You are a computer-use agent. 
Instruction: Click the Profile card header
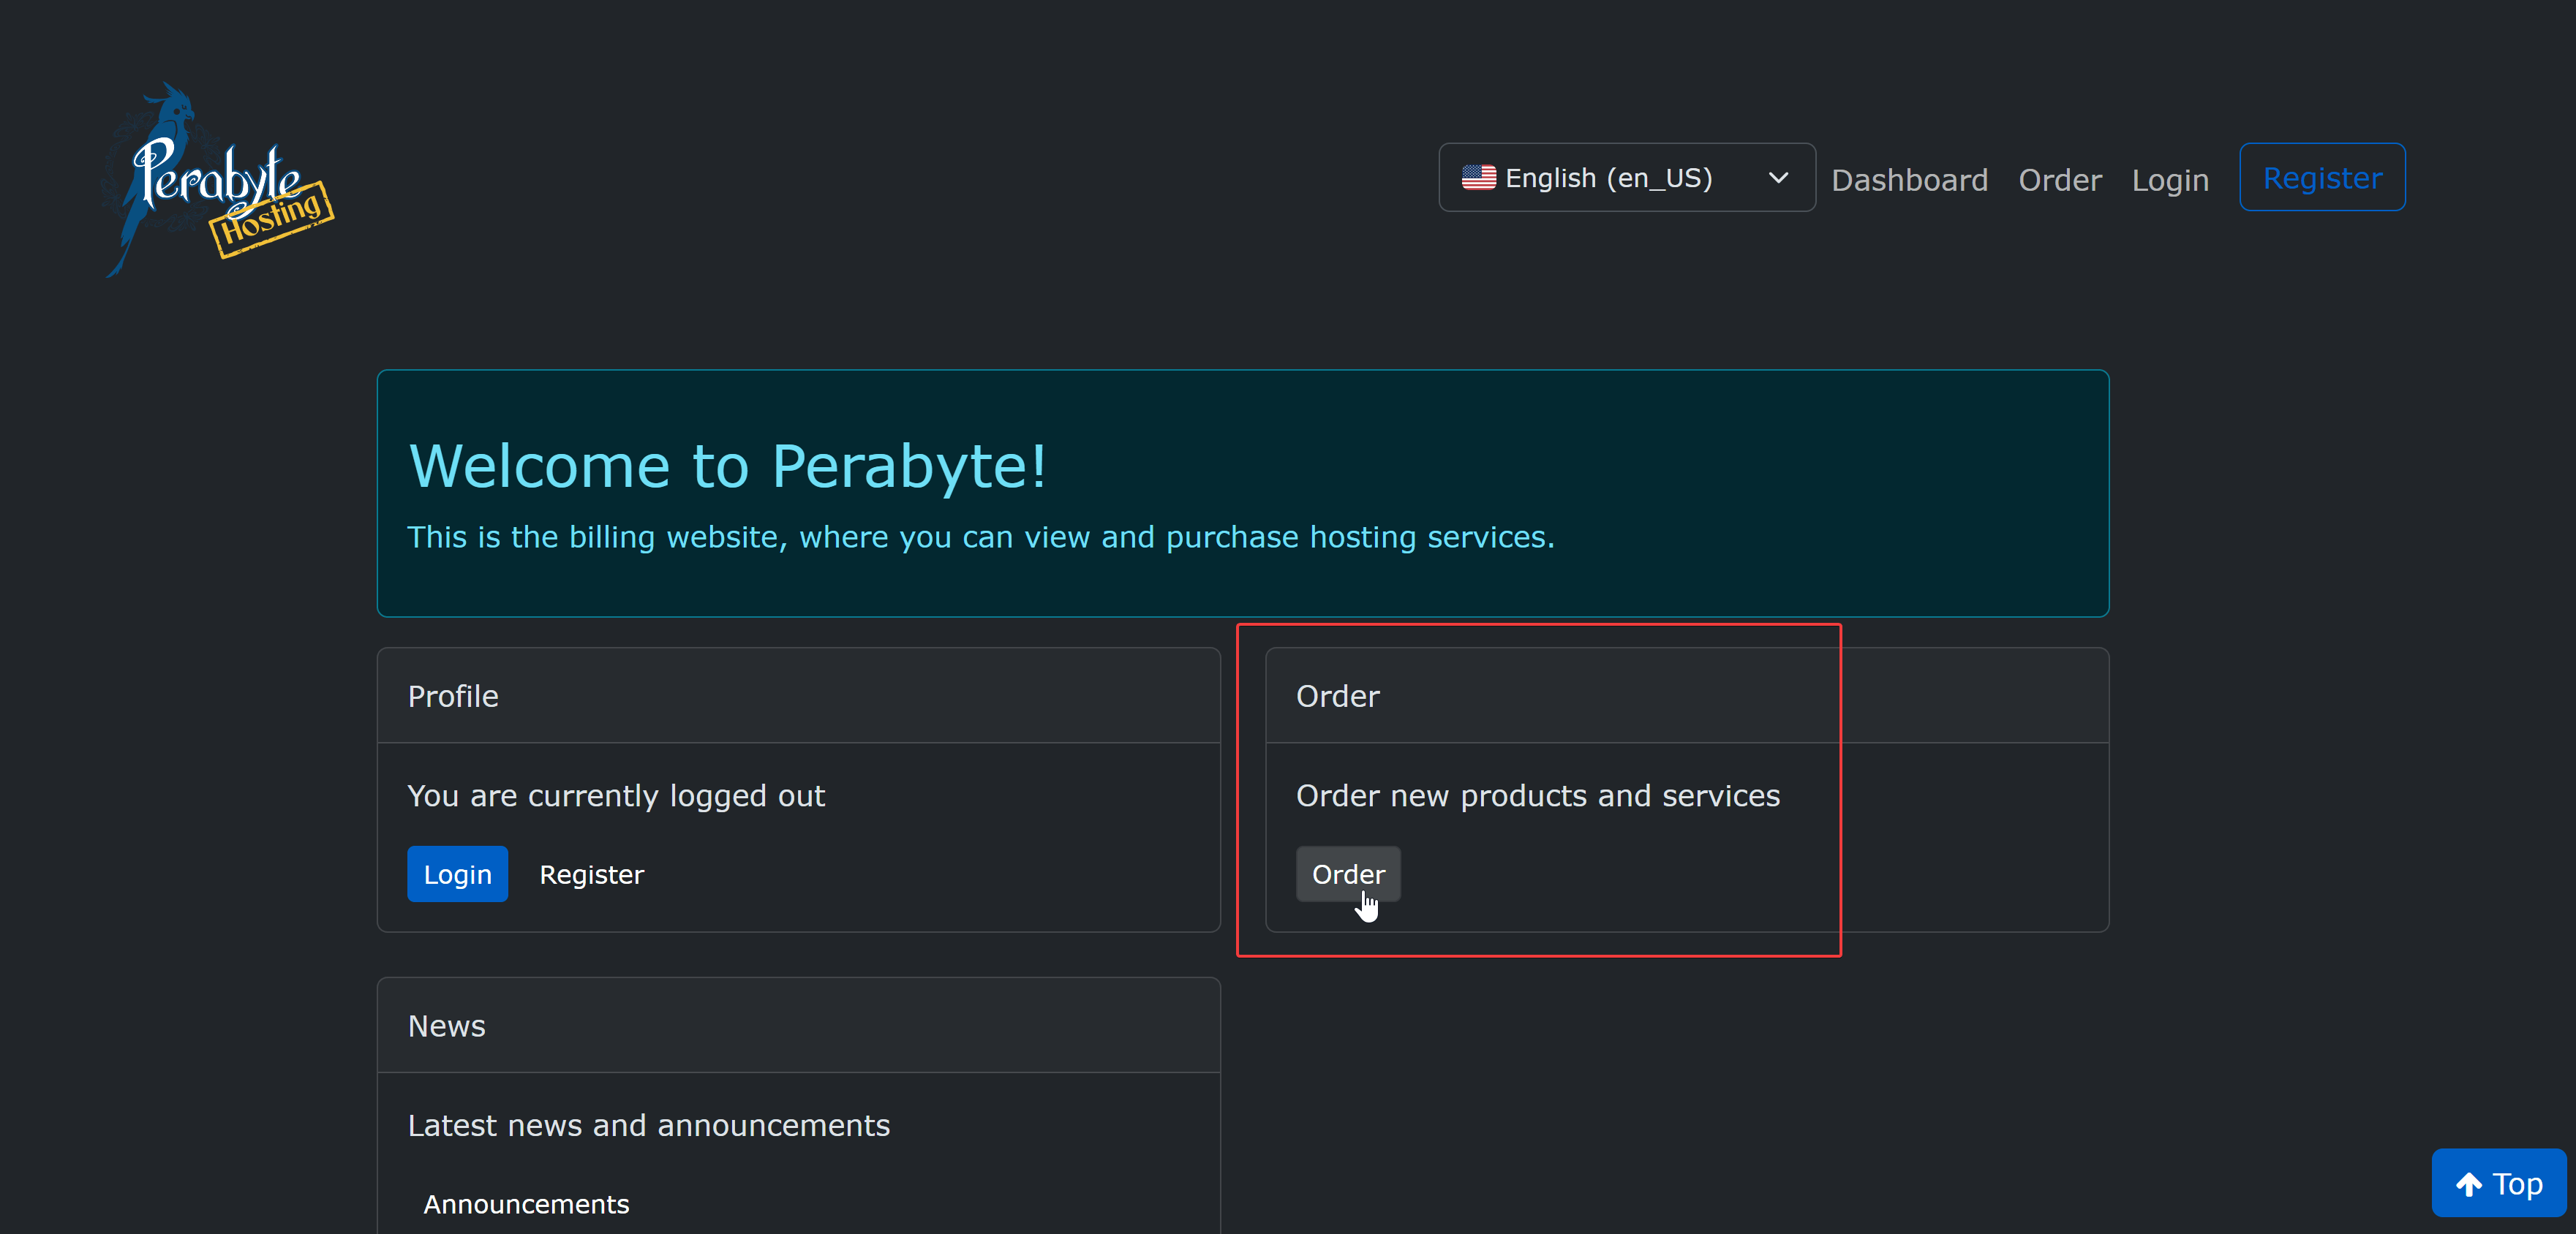[452, 697]
